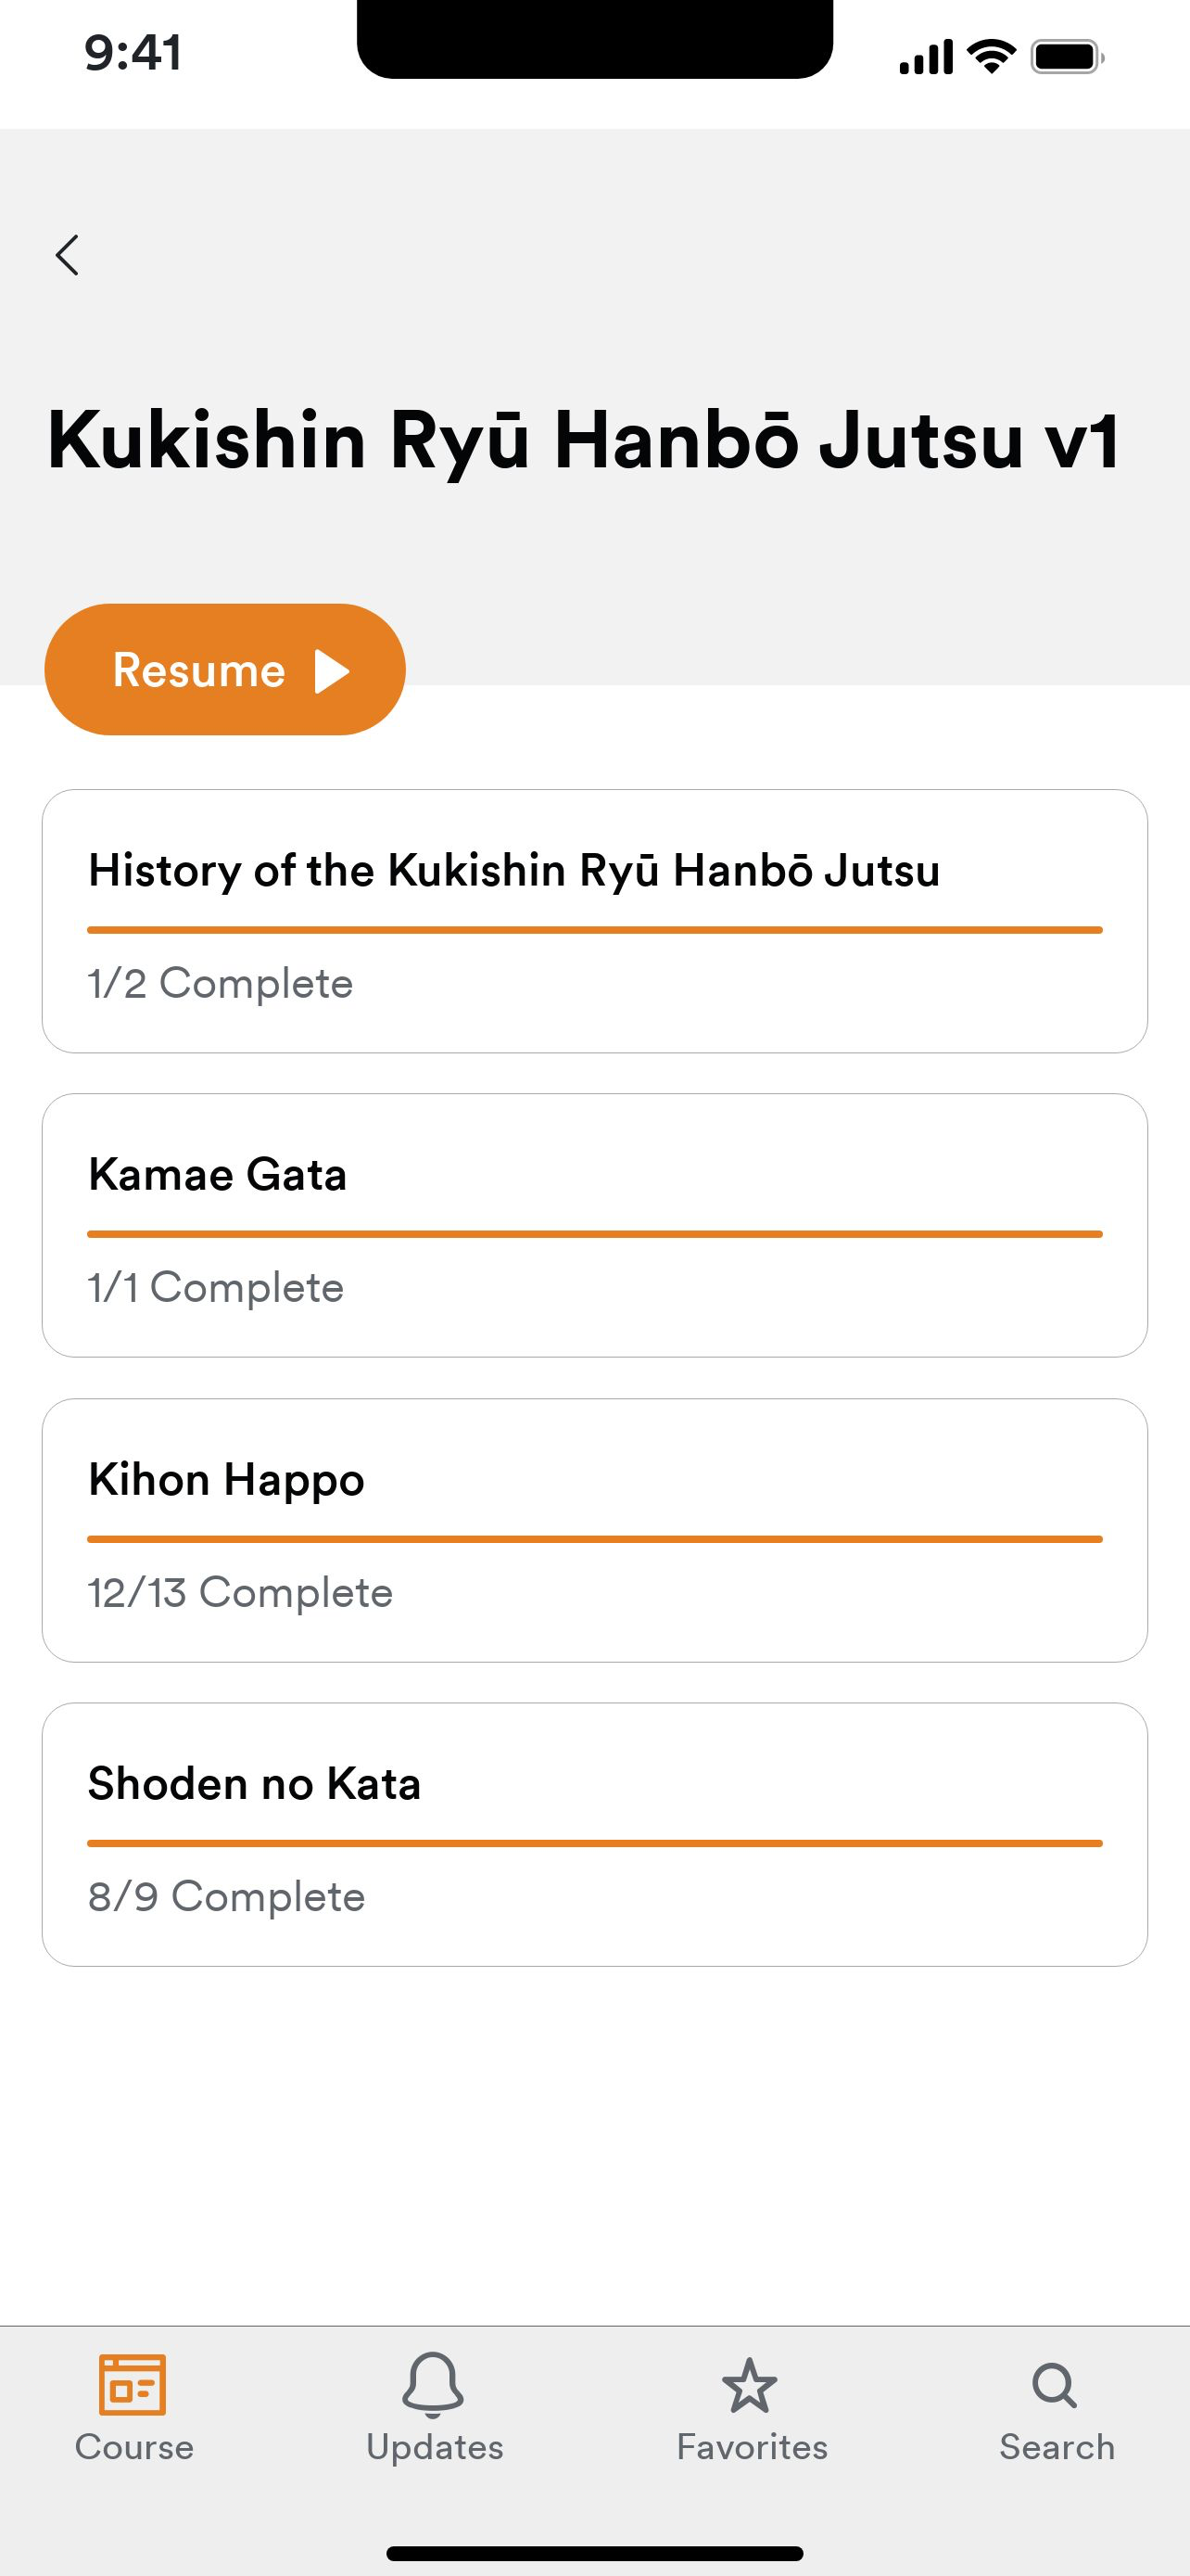
Task: Tap the Course newspaper icon
Action: coord(133,2384)
